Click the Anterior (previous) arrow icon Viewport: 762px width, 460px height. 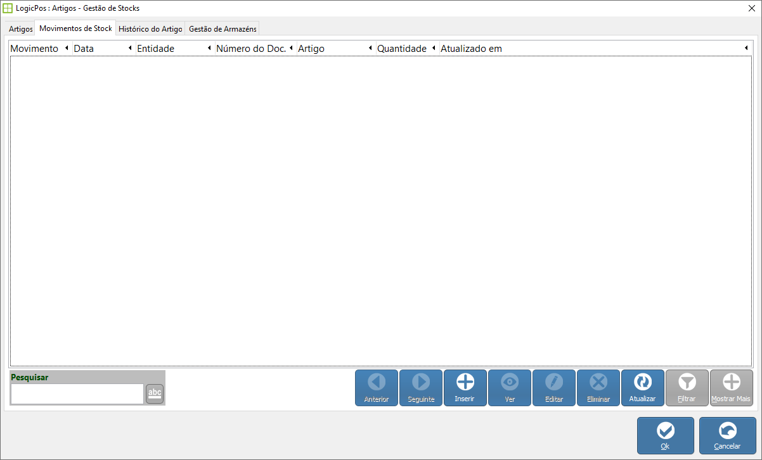tap(377, 382)
